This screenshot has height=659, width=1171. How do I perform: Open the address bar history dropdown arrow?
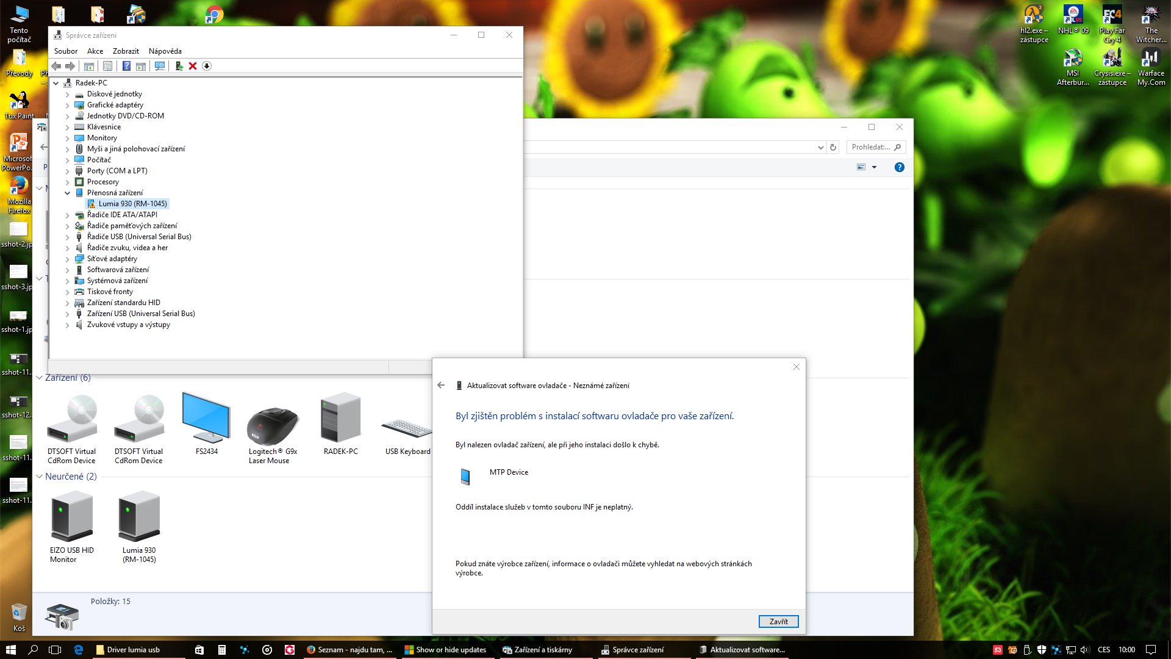pos(820,147)
